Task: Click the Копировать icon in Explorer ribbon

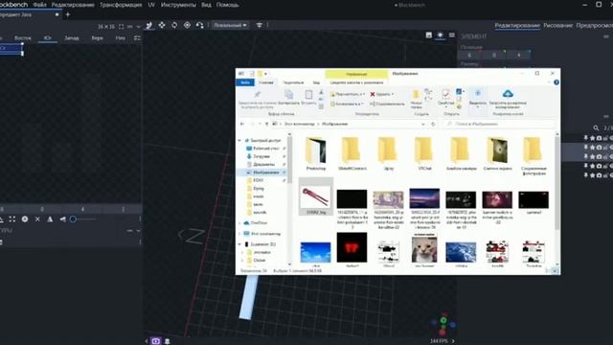Action: pos(289,94)
